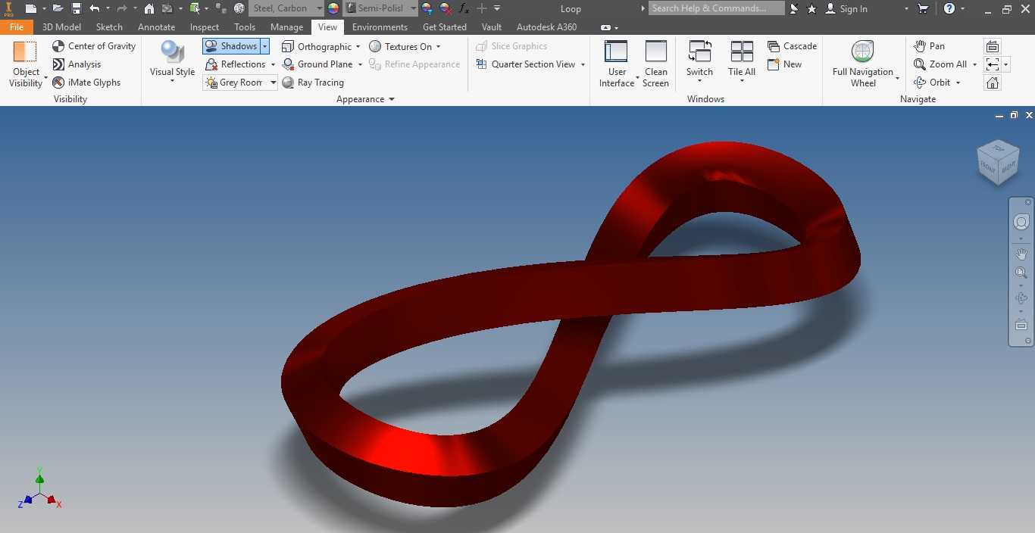Open the Orthographic projection dropdown
1035x533 pixels.
click(358, 46)
